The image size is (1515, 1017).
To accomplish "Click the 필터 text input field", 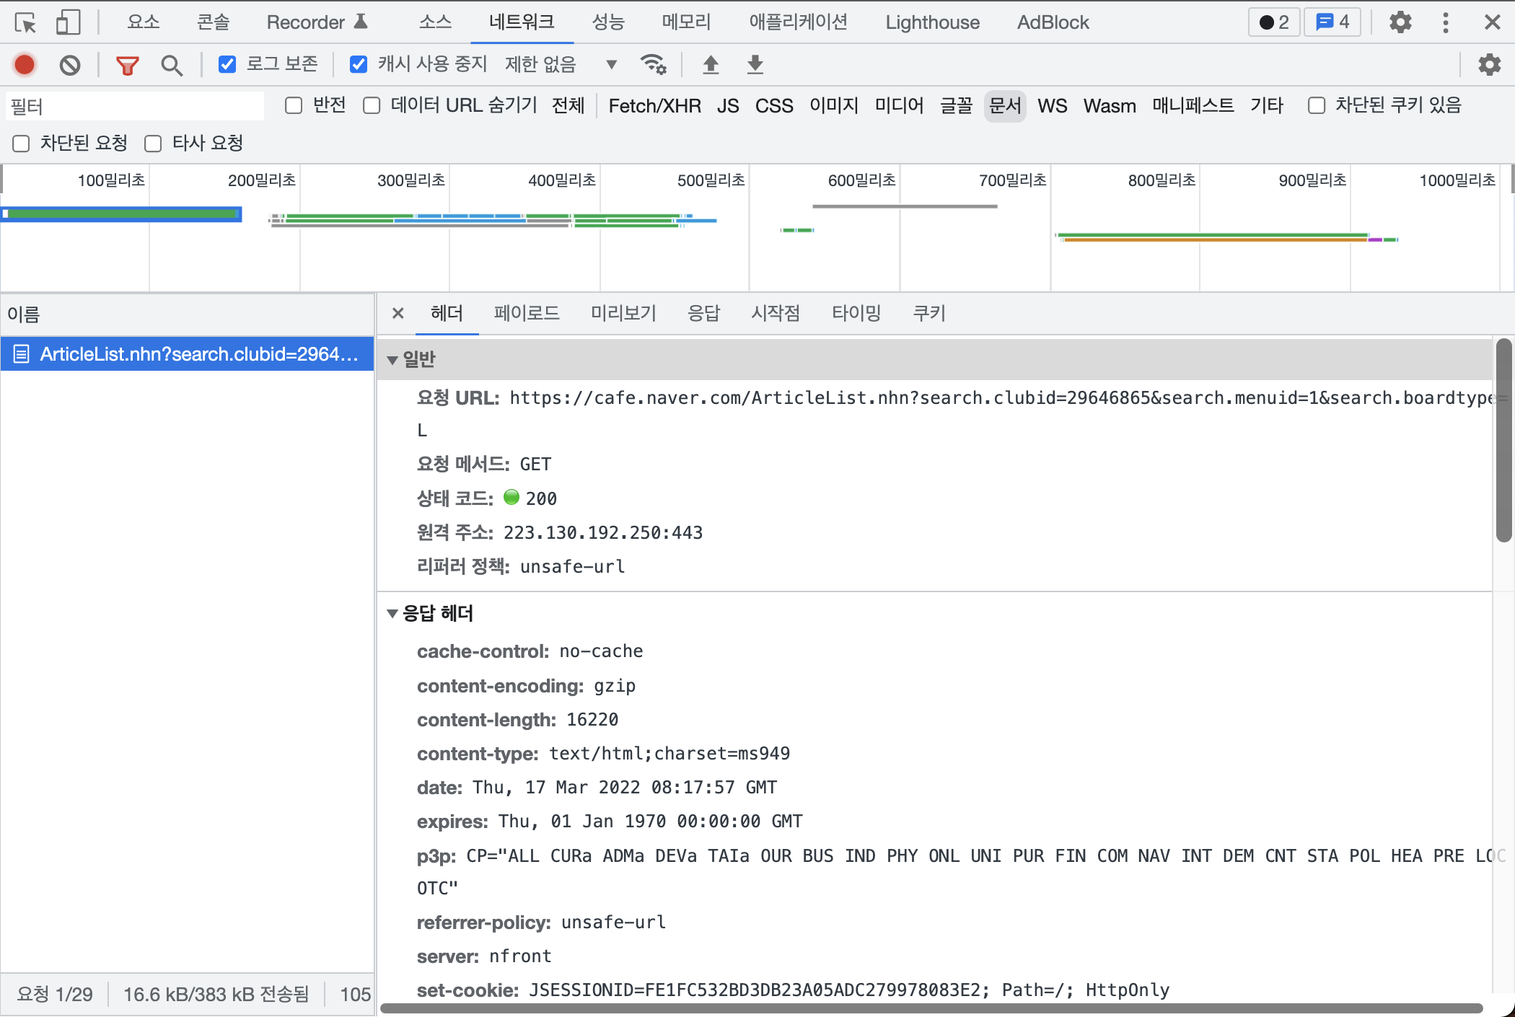I will point(135,107).
